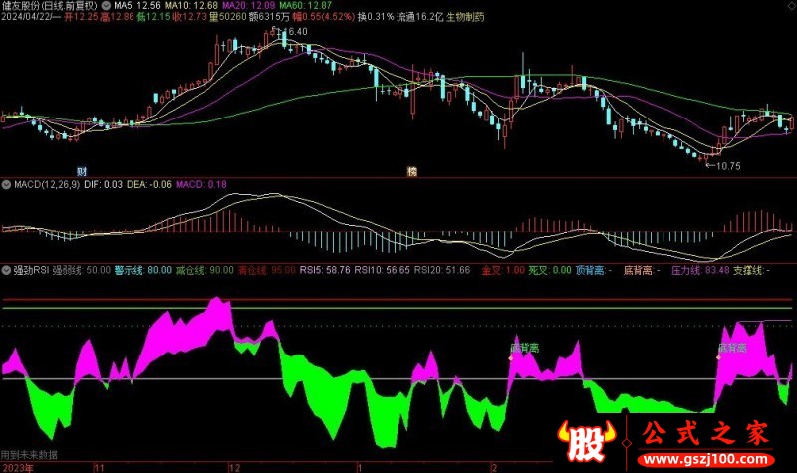Expand the 强劲RSI indicator dropdown arrow
Viewport: 797px width, 473px height.
click(6, 270)
